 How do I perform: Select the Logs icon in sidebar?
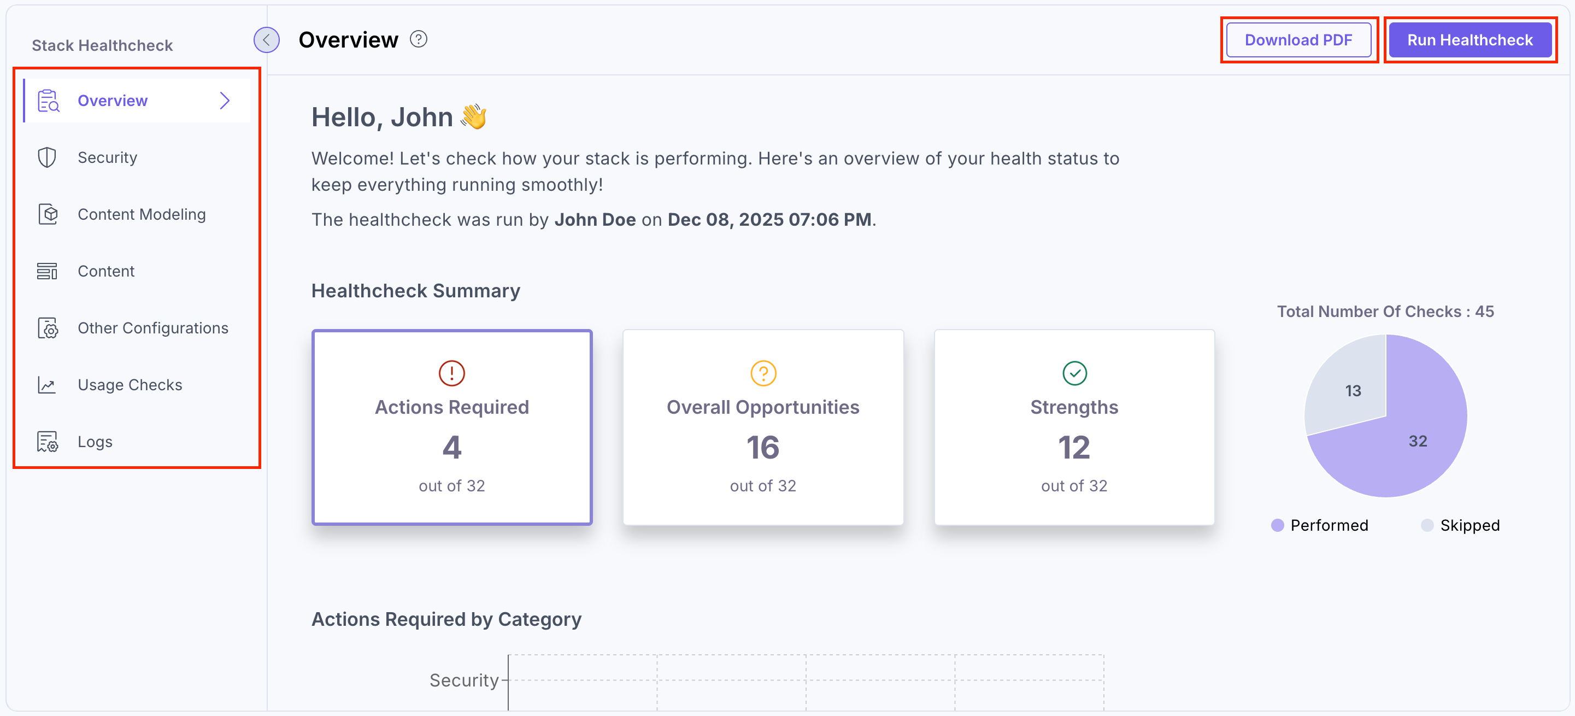[x=48, y=441]
